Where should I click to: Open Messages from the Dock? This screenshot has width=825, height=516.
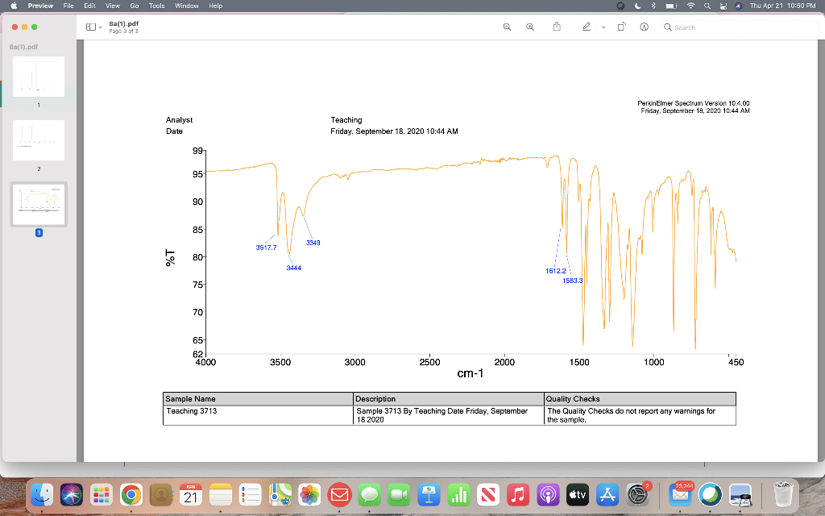[369, 494]
